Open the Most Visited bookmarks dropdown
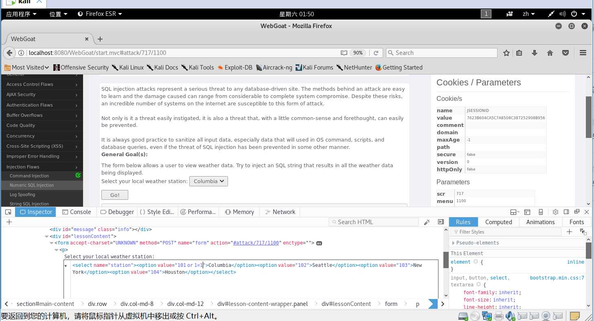Viewport: 594px width, 321px height. [27, 68]
